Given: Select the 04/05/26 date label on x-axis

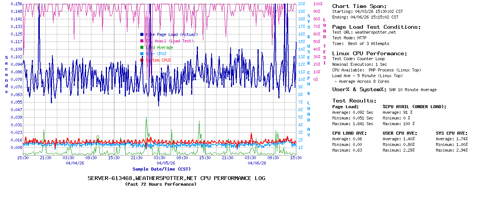Looking at the screenshot, I should pos(166,163).
